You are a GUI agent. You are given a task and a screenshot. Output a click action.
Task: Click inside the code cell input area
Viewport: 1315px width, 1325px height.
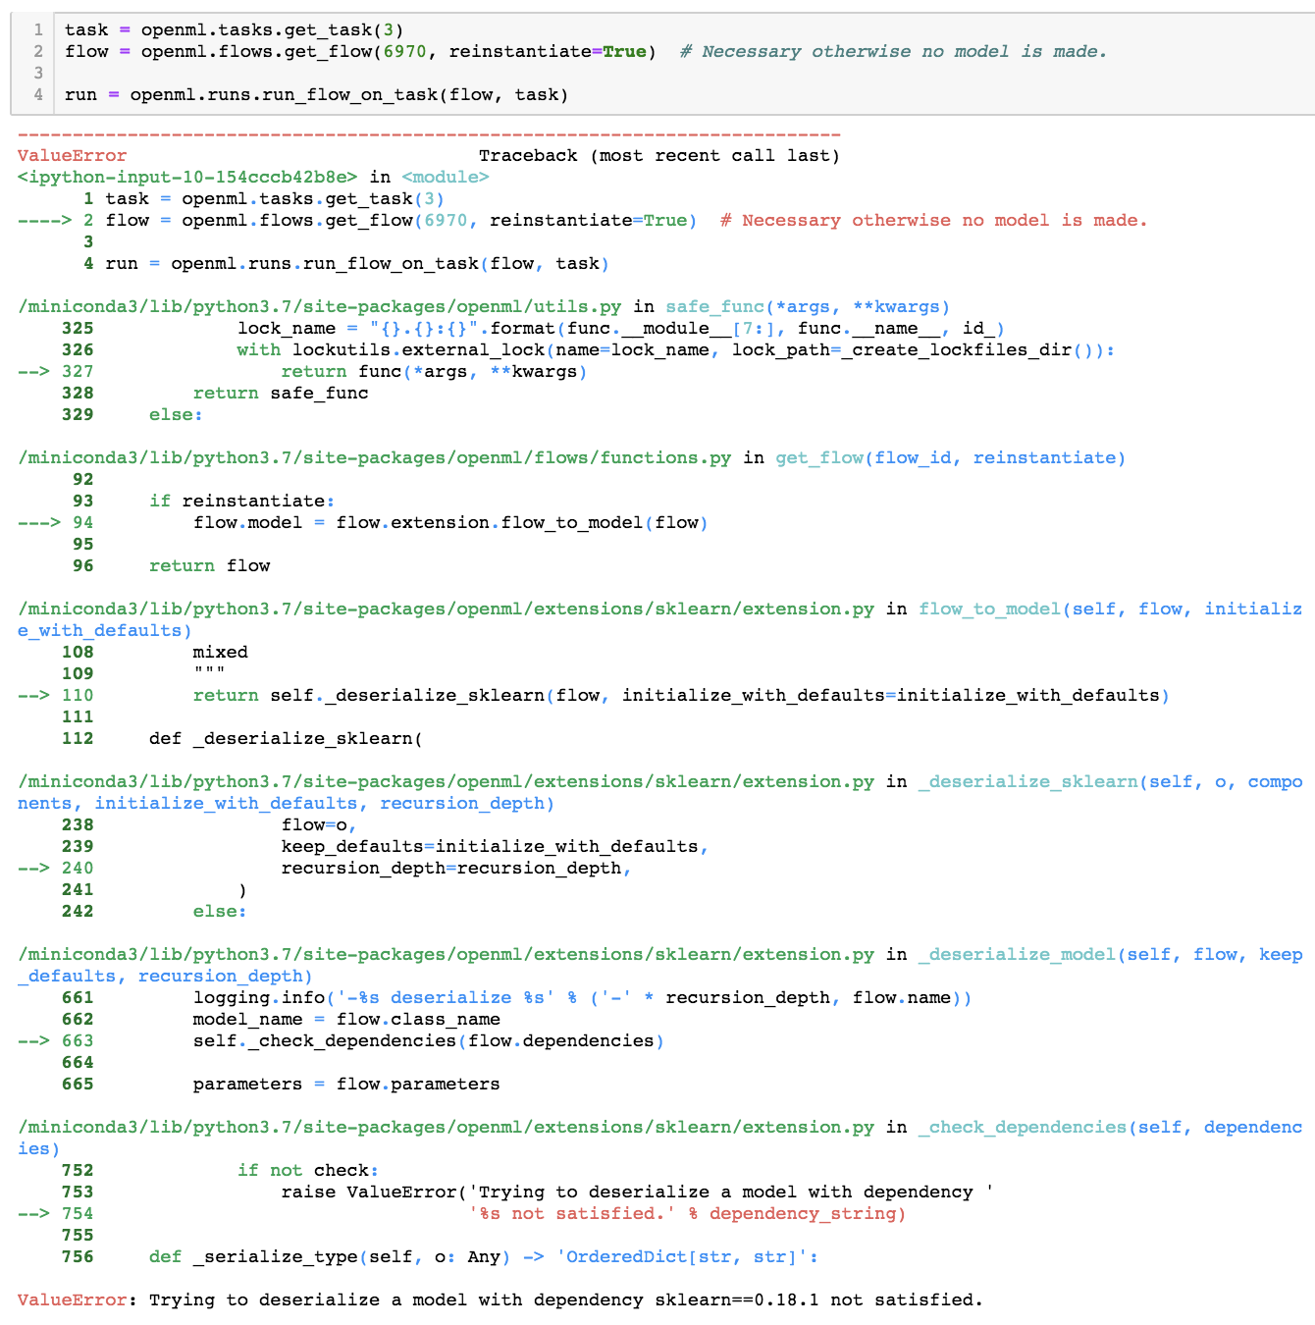[684, 63]
